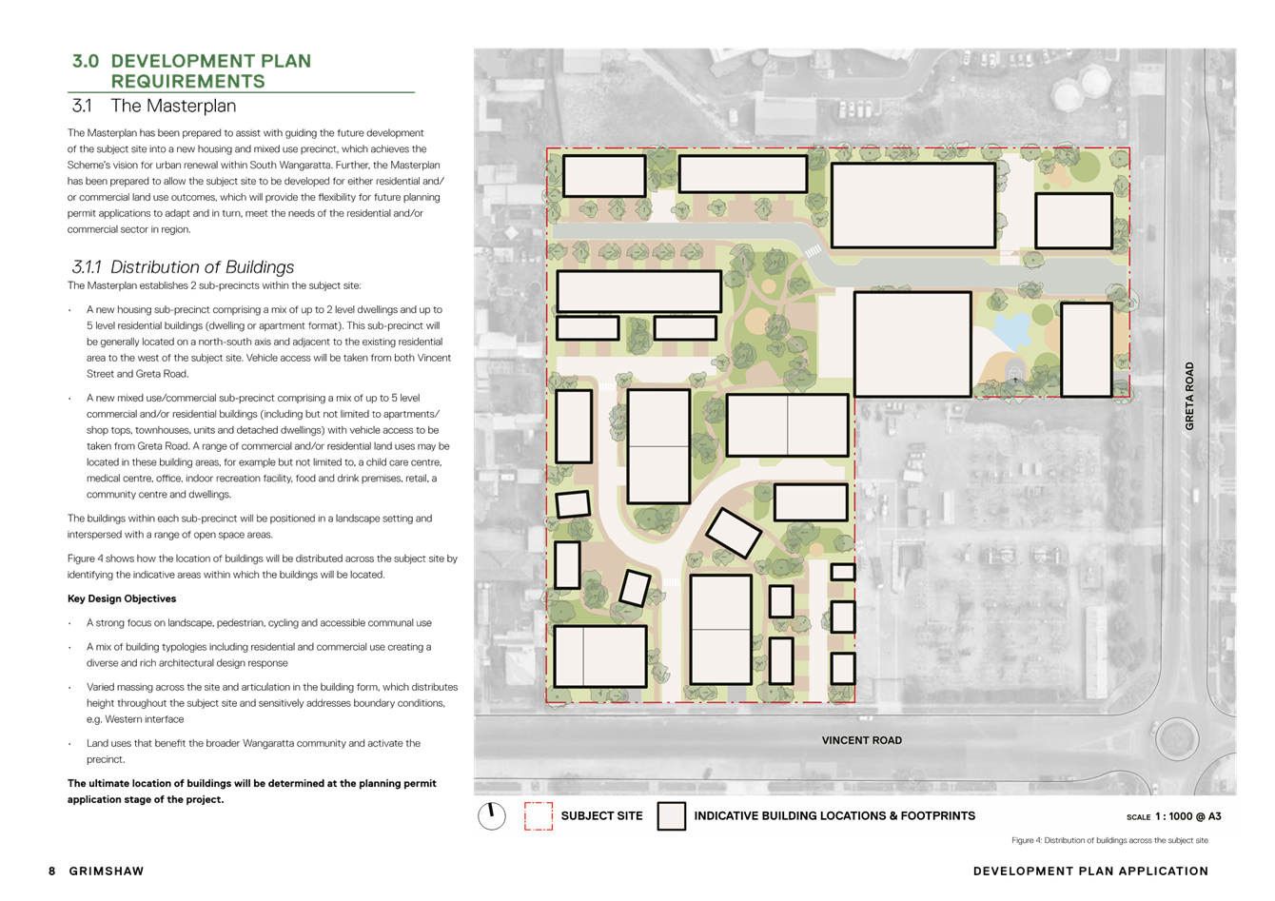Image resolution: width=1275 pixels, height=901 pixels.
Task: Click the 'Figure 4 shows how the location' paragraph
Action: click(263, 567)
